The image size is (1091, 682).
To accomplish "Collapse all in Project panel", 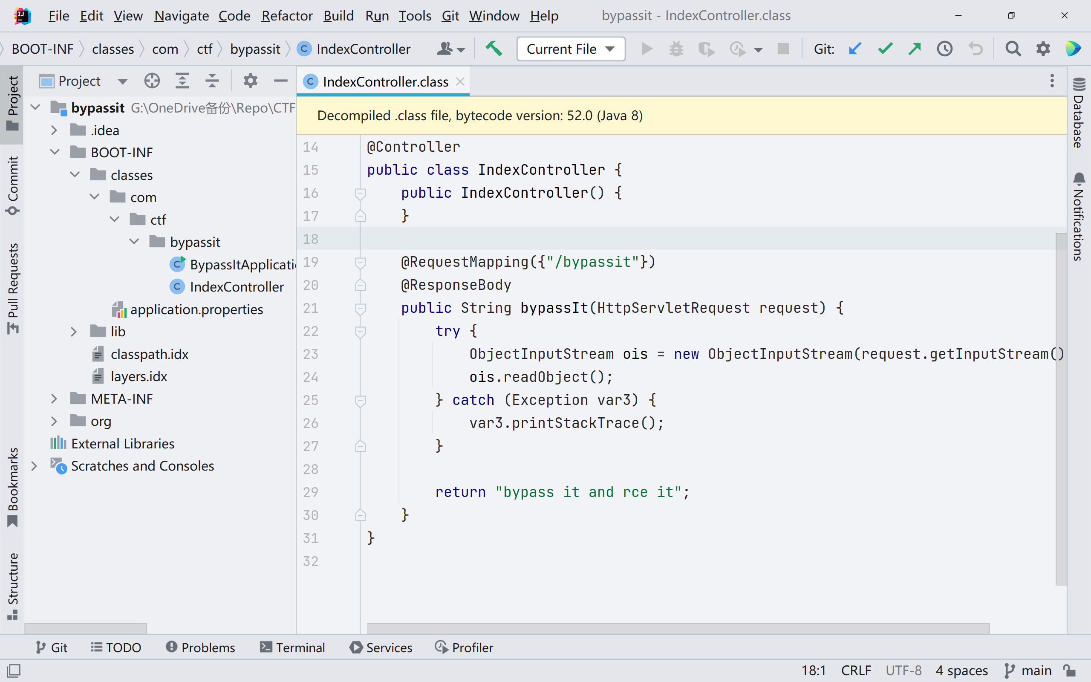I will [212, 81].
